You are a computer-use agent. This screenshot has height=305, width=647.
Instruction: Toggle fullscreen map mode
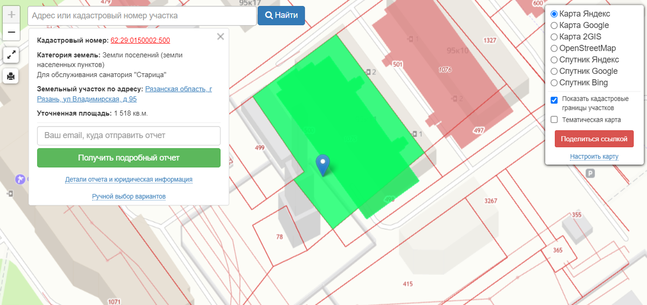click(x=11, y=55)
